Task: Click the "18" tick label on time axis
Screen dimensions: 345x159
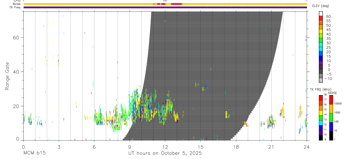Action: [x=236, y=147]
